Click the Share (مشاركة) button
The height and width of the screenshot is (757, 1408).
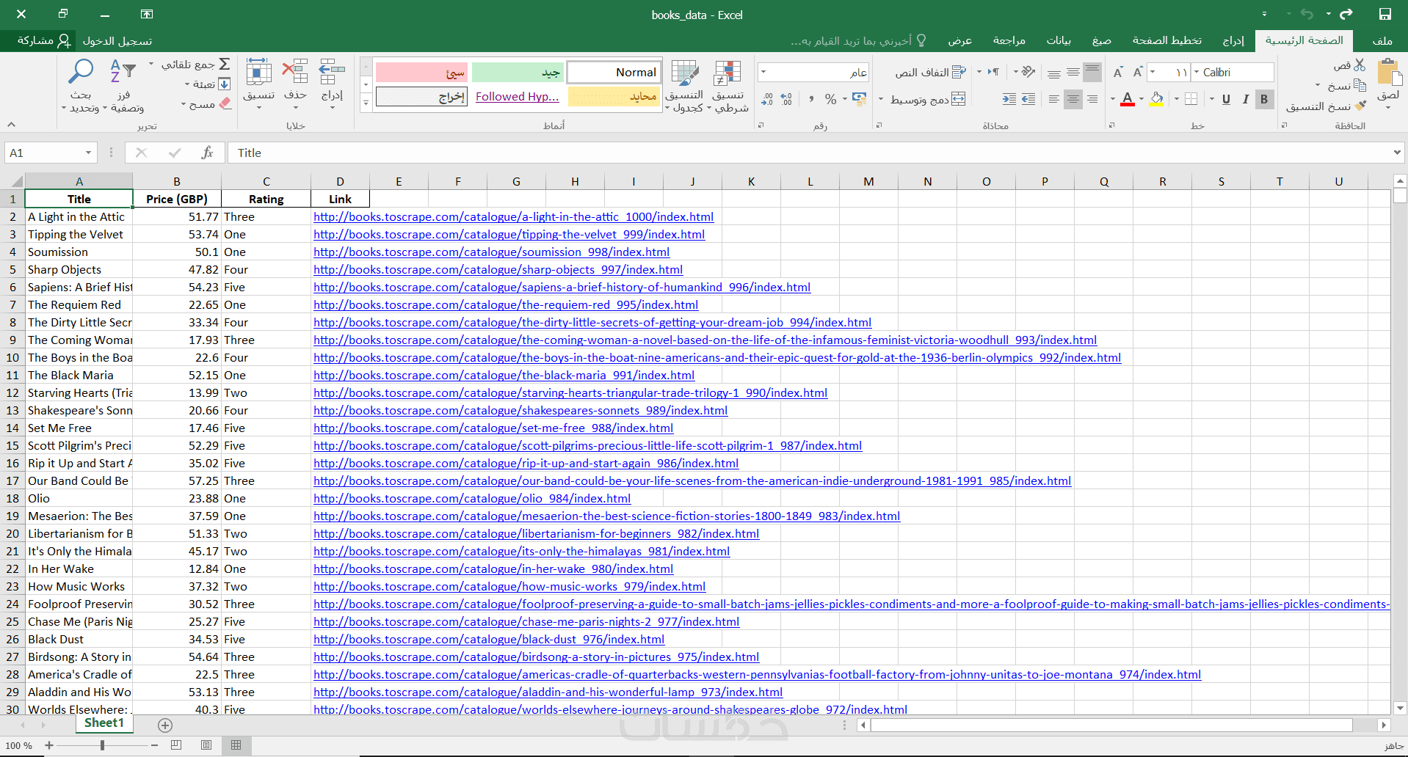(x=44, y=40)
